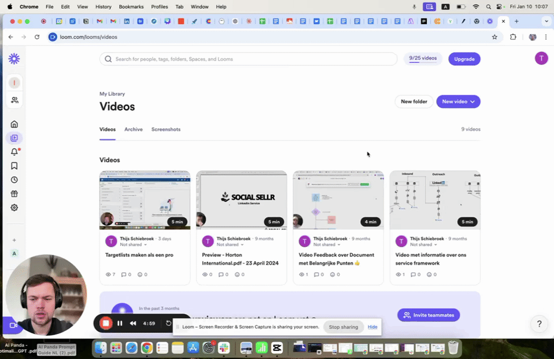554x359 pixels.
Task: Click the Upgrade button
Action: tap(464, 58)
